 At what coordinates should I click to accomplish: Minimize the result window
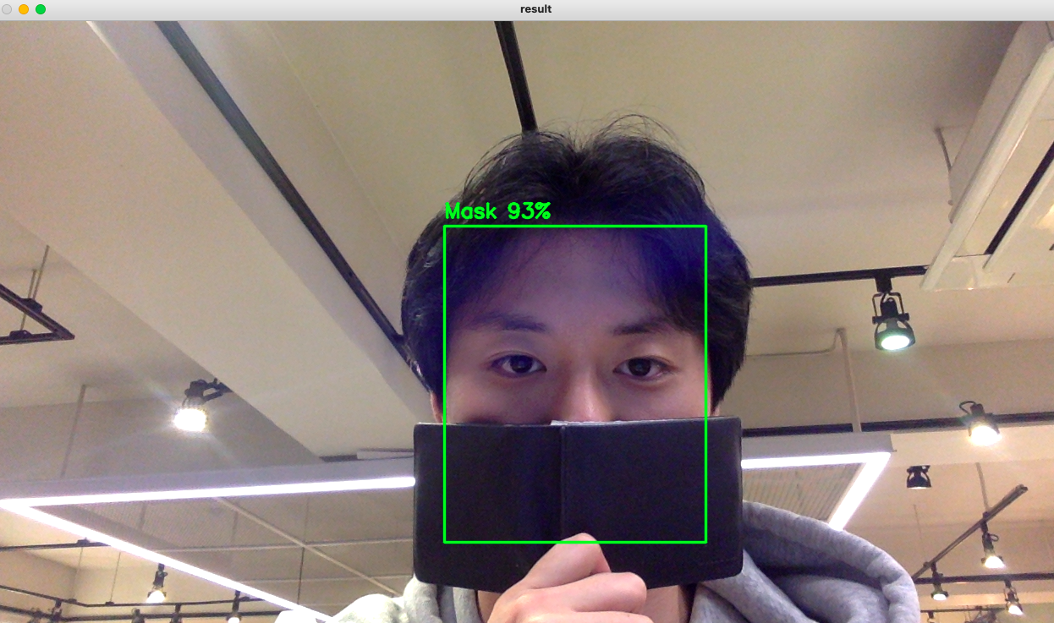(x=24, y=9)
